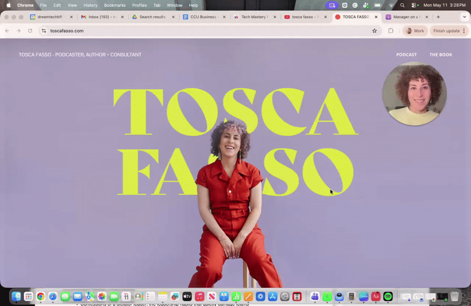Open Spotify from the dock

click(x=388, y=297)
